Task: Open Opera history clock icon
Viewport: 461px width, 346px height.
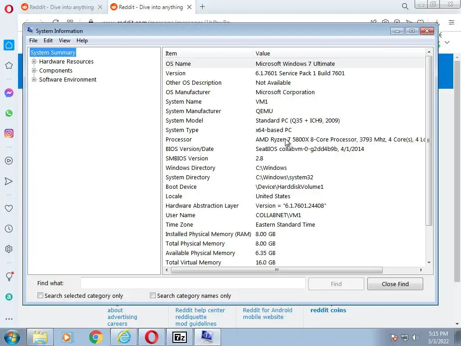Action: coord(9,228)
